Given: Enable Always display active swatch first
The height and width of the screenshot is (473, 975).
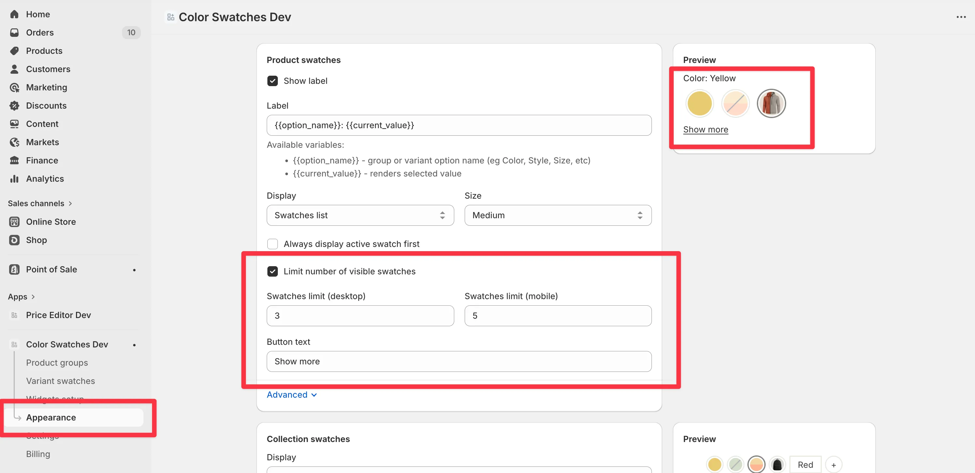Looking at the screenshot, I should 273,244.
